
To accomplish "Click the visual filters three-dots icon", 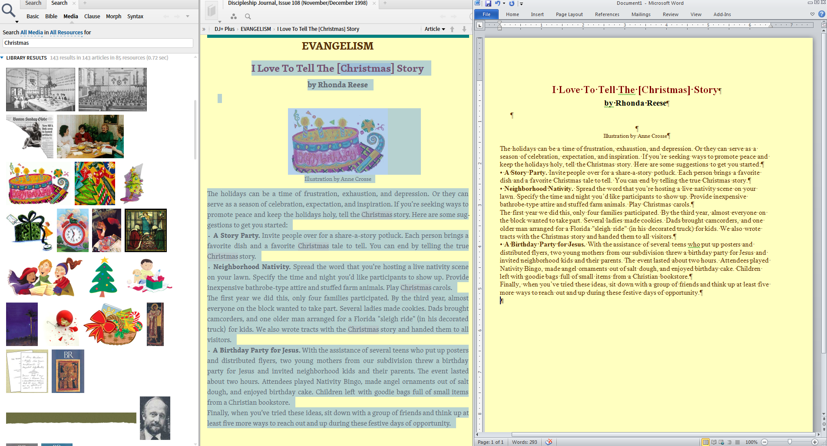I will point(234,17).
